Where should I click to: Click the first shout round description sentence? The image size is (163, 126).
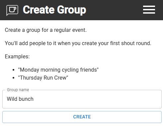coord(78,43)
